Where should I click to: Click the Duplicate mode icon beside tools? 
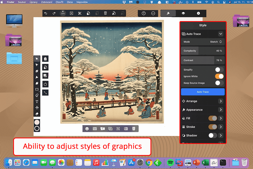point(45,67)
